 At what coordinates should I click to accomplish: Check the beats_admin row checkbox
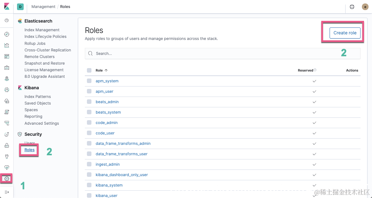click(x=89, y=102)
